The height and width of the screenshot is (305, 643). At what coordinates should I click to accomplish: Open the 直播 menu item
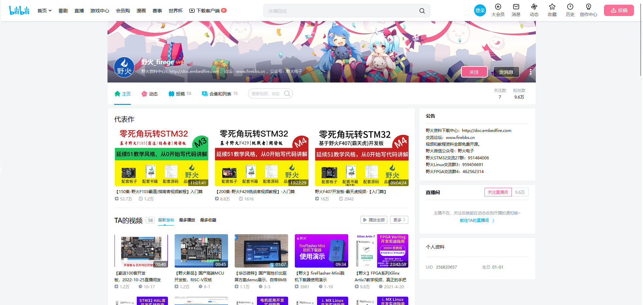79,11
